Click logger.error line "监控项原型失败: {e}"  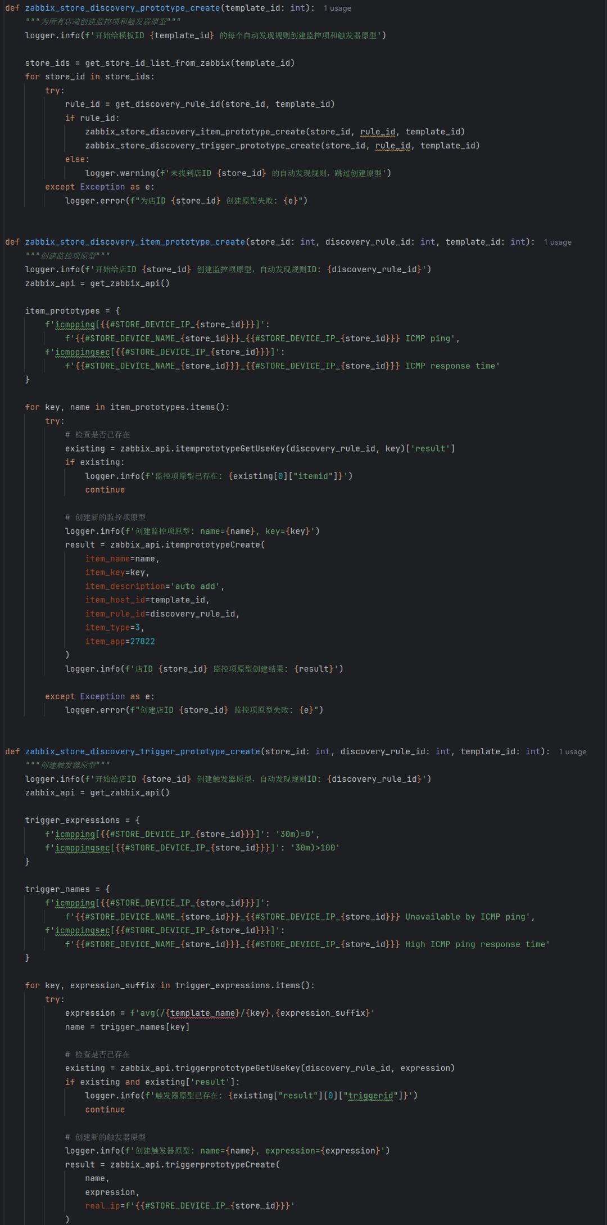point(194,710)
